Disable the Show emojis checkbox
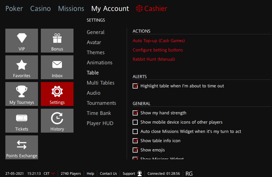 tap(135, 150)
